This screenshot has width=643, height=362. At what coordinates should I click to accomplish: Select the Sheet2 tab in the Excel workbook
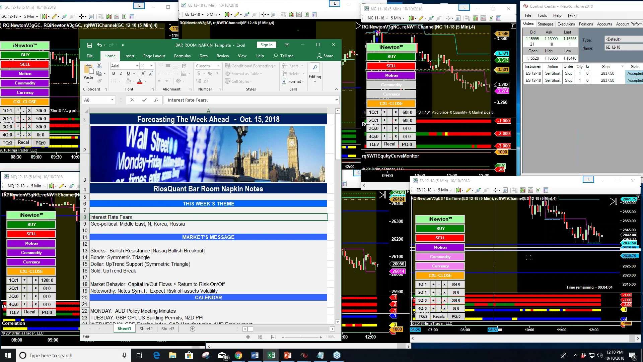146,329
